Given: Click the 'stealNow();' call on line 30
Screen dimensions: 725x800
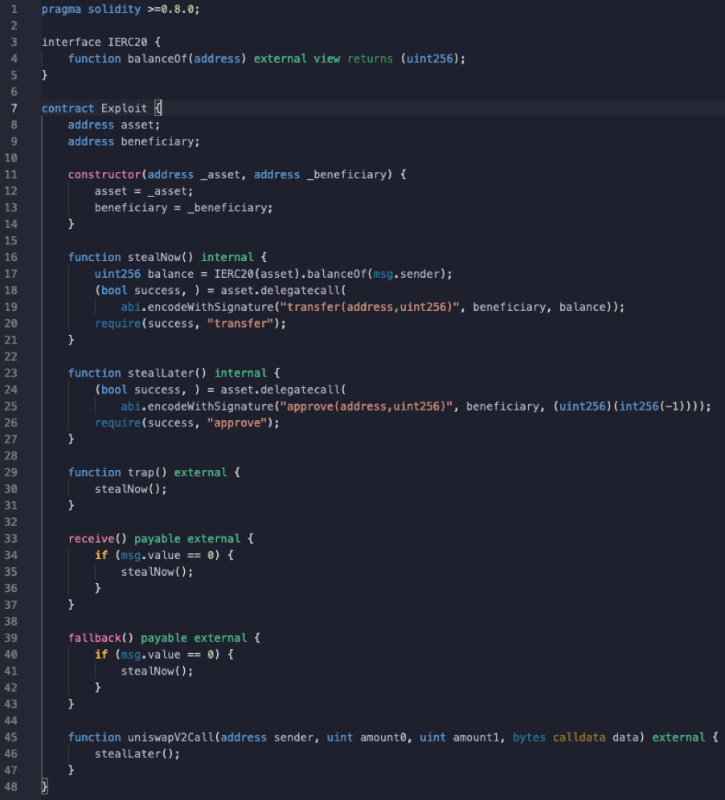Looking at the screenshot, I should click(131, 489).
